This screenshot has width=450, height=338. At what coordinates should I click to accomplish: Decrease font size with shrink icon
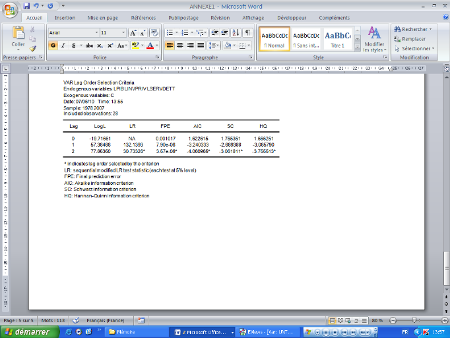(x=143, y=33)
